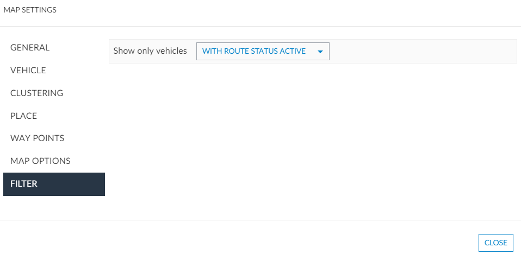This screenshot has width=521, height=260.
Task: Click 'With Route Status Active' text
Action: point(253,52)
